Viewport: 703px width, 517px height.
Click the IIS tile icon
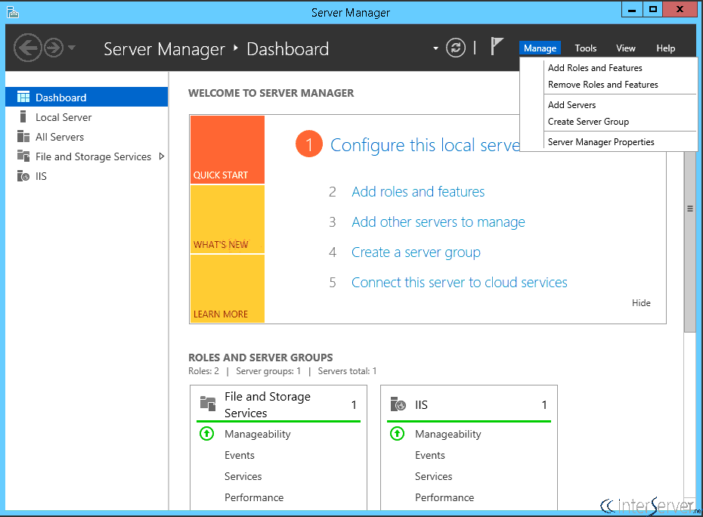398,404
